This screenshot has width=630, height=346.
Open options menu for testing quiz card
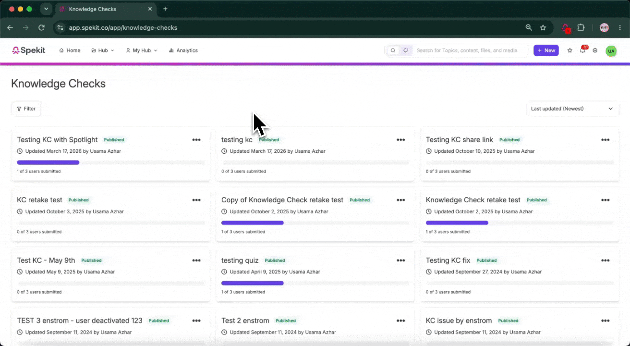(x=401, y=260)
